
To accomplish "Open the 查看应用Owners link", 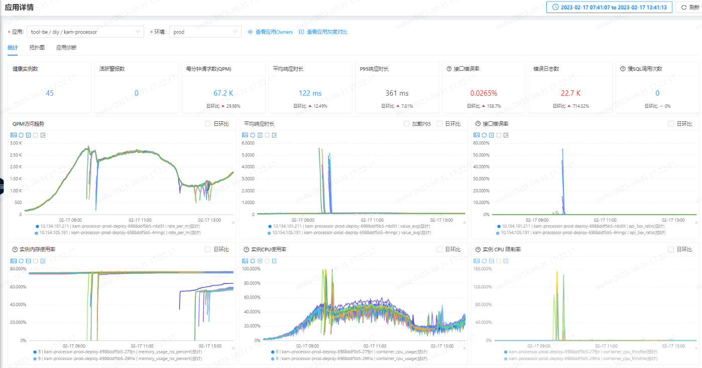I will coord(270,32).
